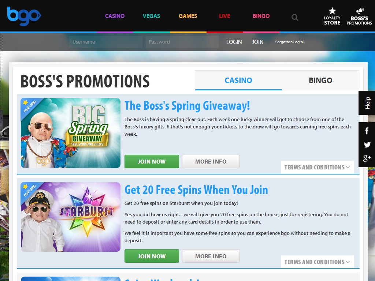Share via the Twitter bird icon
The image size is (375, 281).
coord(367,145)
